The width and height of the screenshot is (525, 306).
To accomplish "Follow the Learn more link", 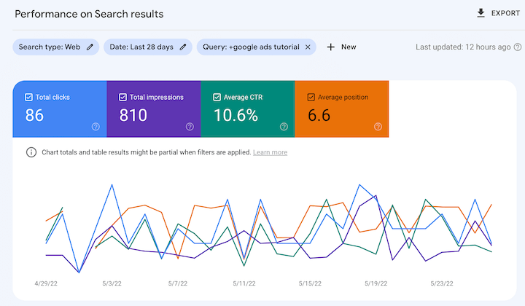I will pos(270,152).
